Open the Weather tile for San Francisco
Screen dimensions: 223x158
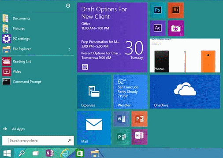pos(130,92)
